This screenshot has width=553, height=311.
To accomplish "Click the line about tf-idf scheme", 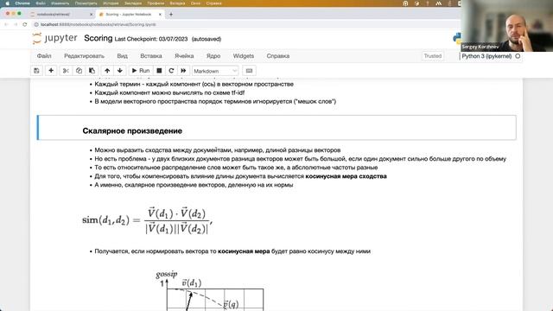I will tap(169, 92).
